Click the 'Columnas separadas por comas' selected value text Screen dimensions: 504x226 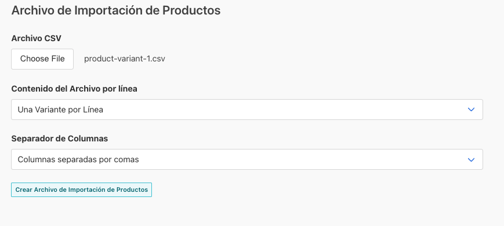point(78,159)
